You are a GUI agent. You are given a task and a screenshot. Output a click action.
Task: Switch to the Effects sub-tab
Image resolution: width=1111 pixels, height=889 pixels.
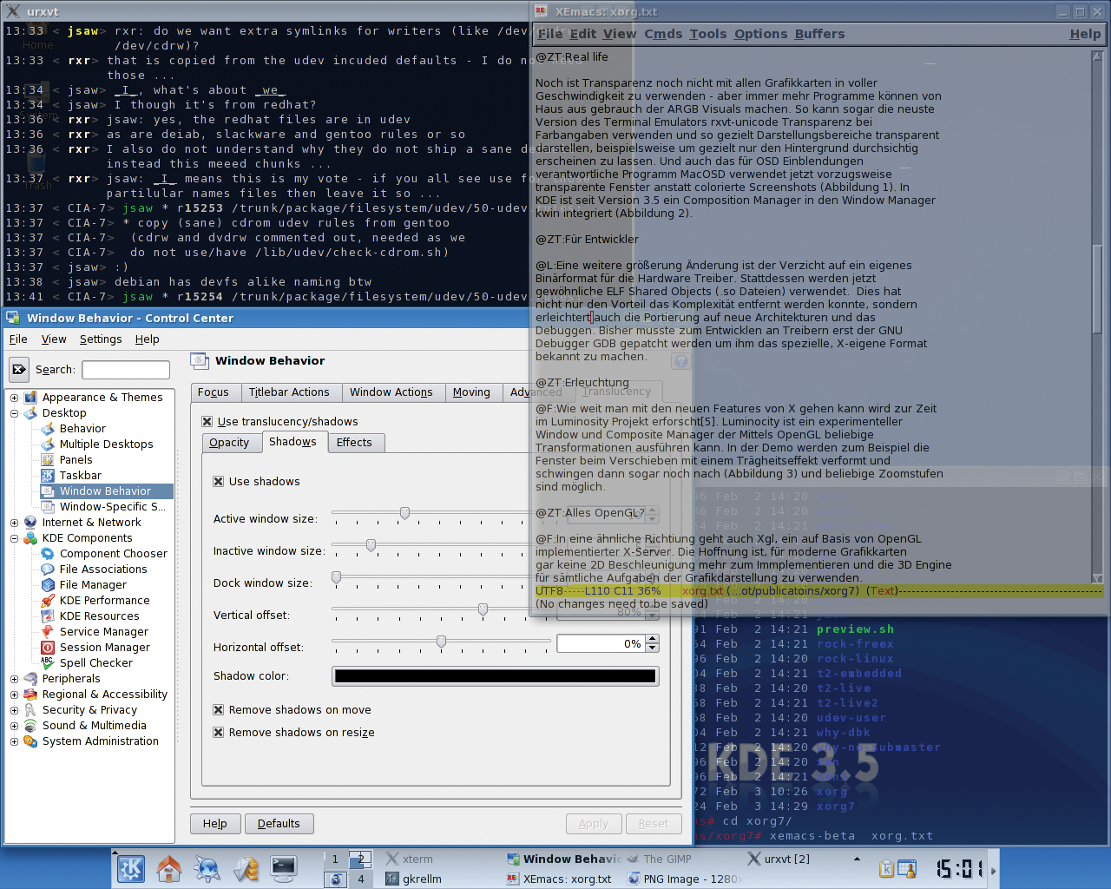tap(354, 443)
